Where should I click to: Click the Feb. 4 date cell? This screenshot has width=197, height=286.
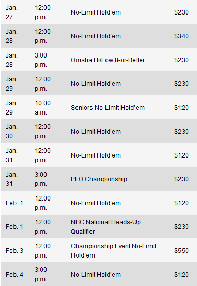coord(14,274)
